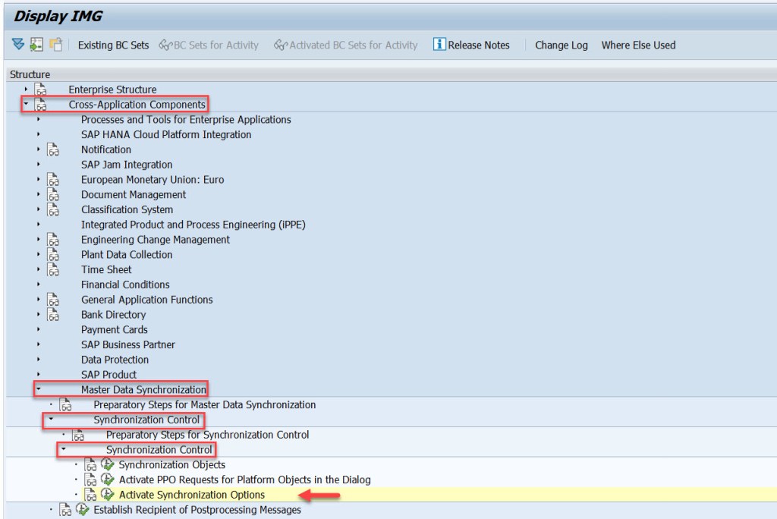Screen dimensions: 777x519
Task: Click the Existing BC Sets button
Action: point(112,45)
